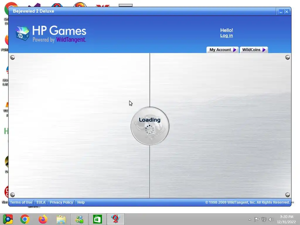The image size is (300, 225).
Task: Click the Powered by WildTangent text
Action: 59,40
